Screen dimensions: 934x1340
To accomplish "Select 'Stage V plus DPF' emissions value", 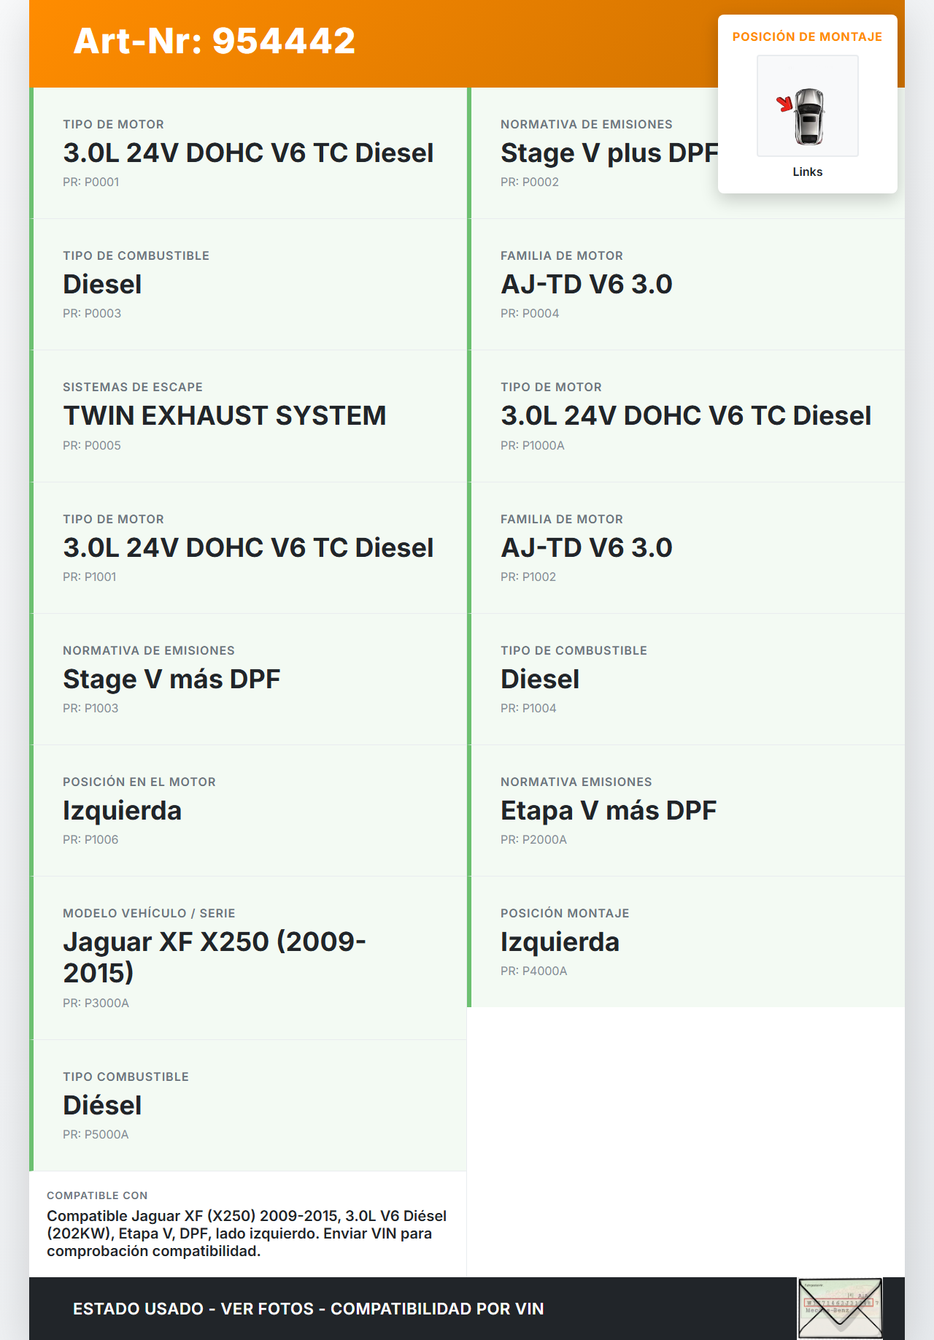I will 609,153.
